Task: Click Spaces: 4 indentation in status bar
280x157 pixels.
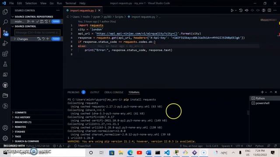Action: tap(227, 146)
